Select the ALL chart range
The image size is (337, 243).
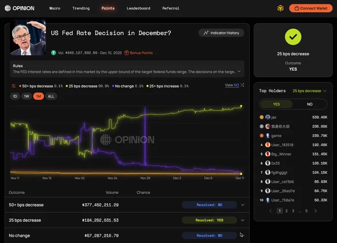[51, 97]
